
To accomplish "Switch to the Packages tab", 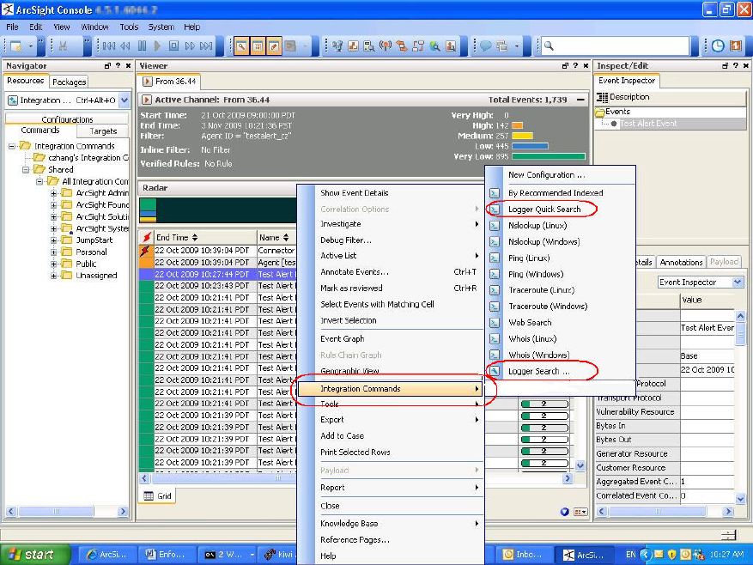I will coord(69,82).
